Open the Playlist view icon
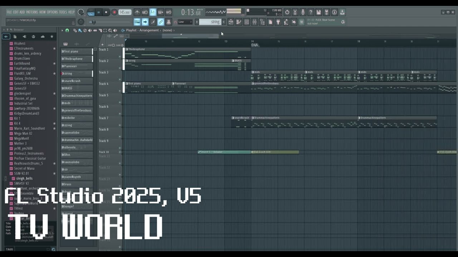This screenshot has height=257, width=458. [231, 22]
